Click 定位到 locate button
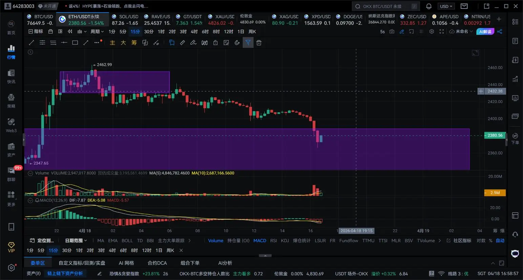 tap(42, 240)
